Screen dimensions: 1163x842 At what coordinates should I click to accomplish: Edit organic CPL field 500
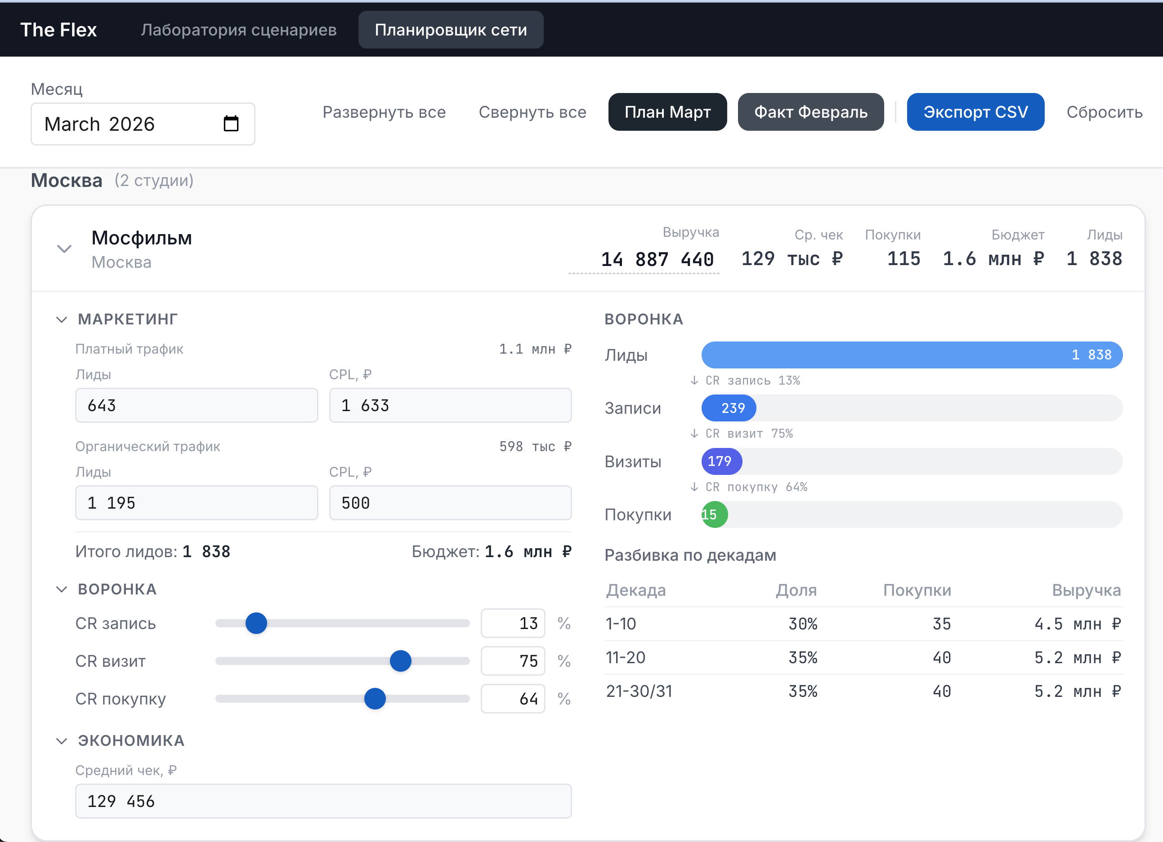450,502
